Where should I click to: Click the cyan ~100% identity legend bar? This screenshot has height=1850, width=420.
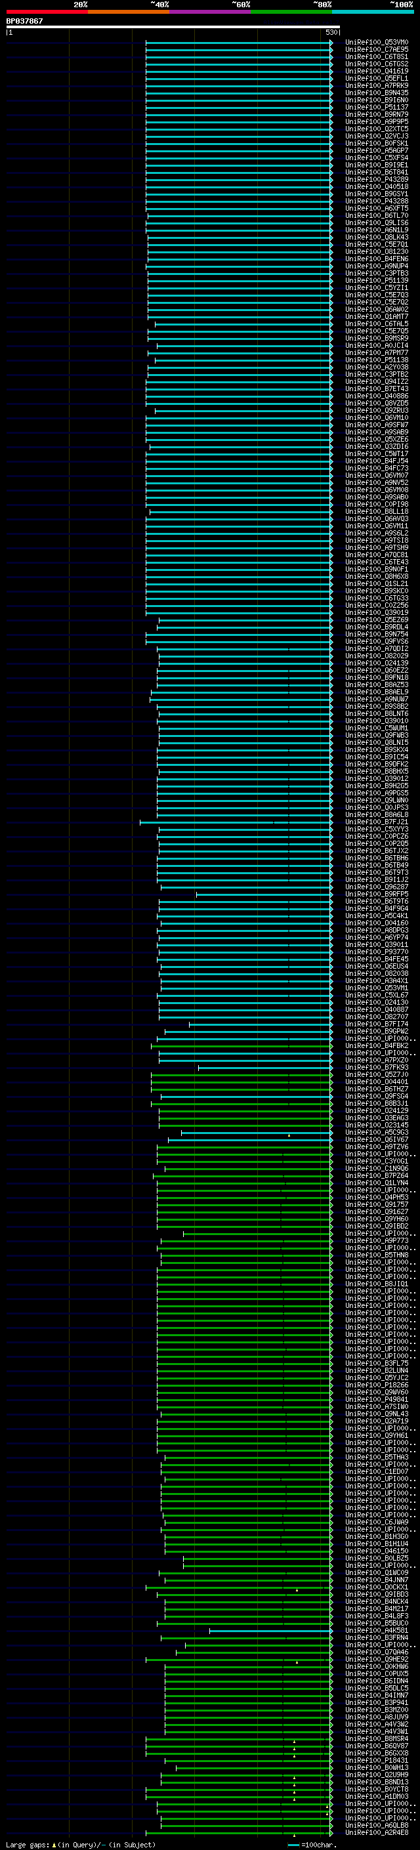point(373,12)
